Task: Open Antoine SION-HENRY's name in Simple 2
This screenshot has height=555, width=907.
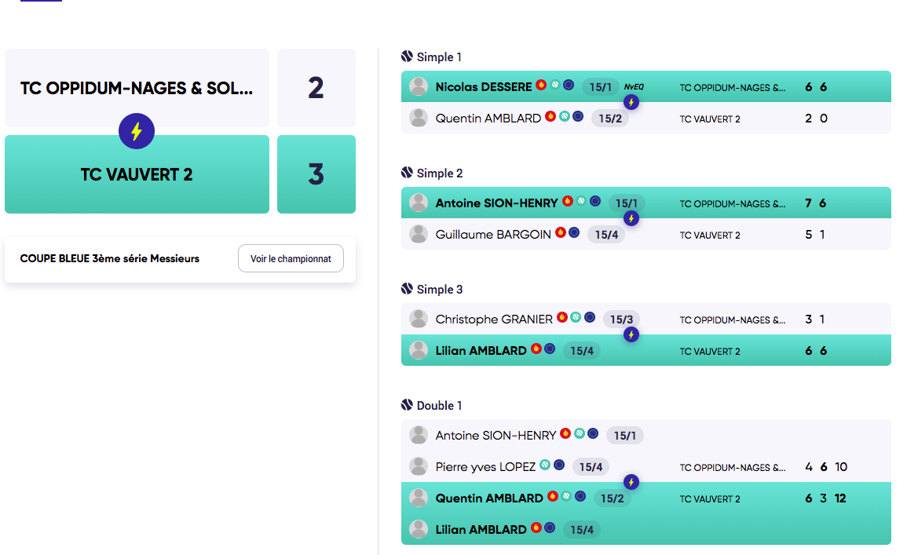Action: point(496,203)
